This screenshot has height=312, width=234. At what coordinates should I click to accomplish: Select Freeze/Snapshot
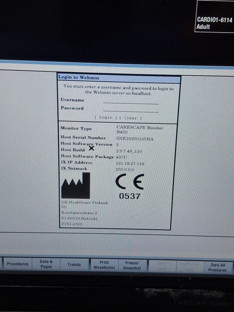tap(132, 266)
